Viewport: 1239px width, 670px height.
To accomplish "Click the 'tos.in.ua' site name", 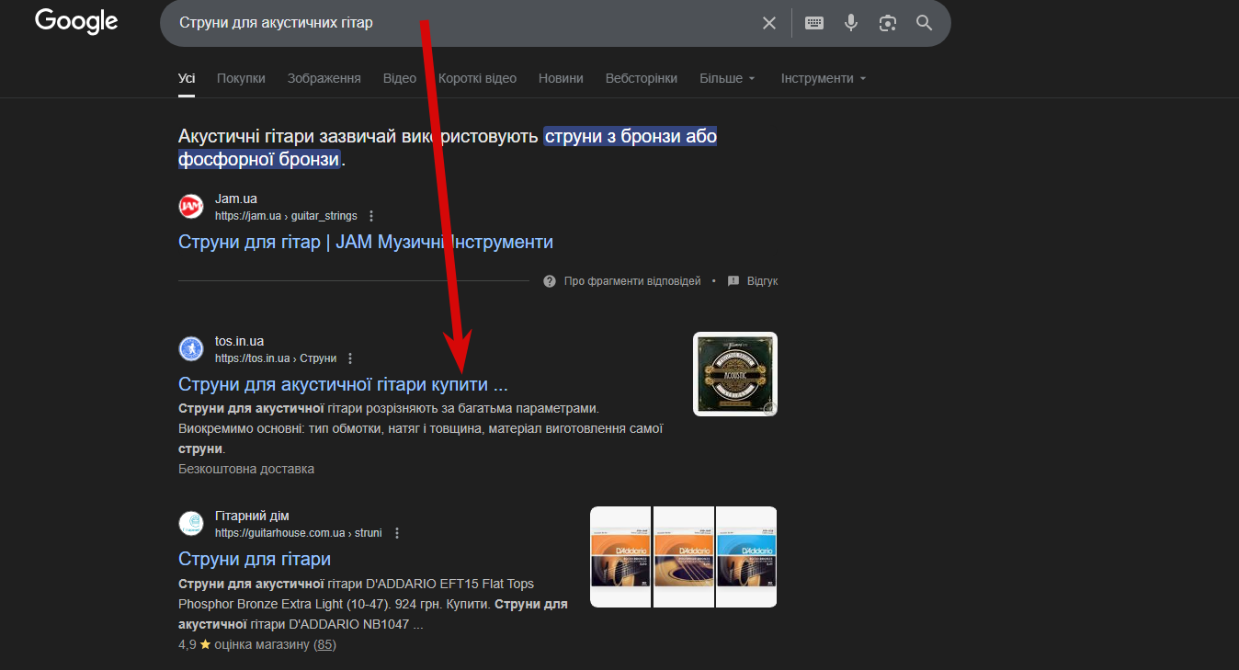I will [x=240, y=341].
